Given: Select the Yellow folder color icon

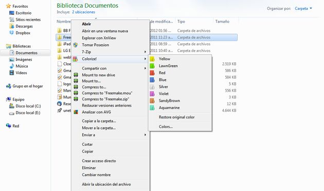Looking at the screenshot, I should [x=152, y=59].
